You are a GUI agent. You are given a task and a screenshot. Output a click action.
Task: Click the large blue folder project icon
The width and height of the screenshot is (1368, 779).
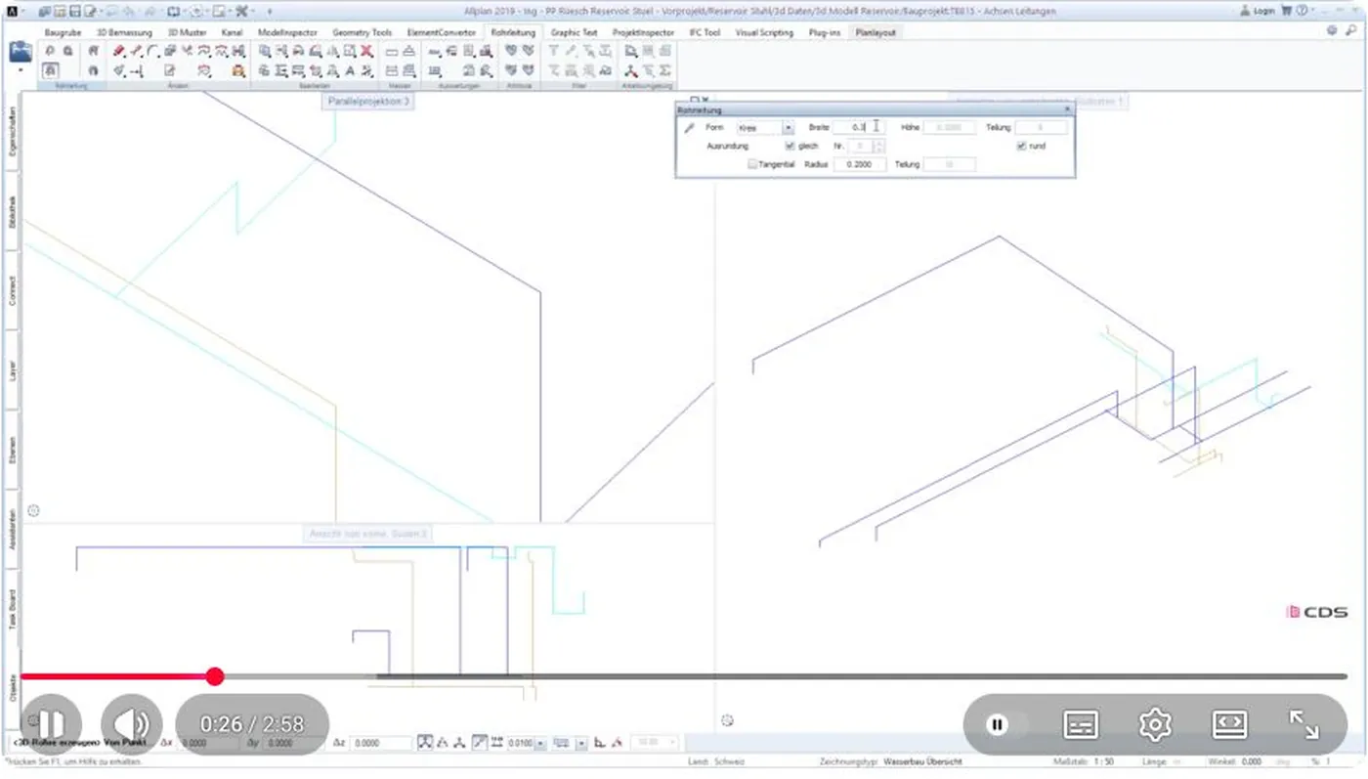click(21, 51)
